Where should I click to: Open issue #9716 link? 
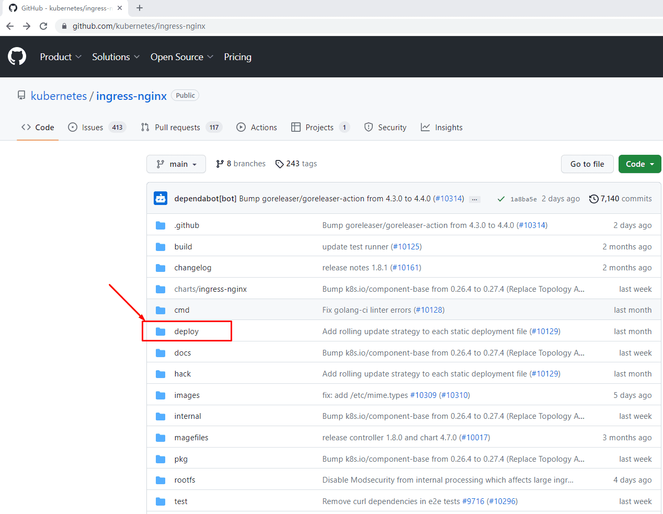473,501
